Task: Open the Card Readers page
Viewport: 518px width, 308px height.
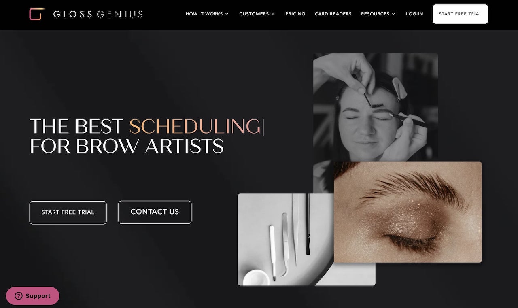Action: pos(333,14)
